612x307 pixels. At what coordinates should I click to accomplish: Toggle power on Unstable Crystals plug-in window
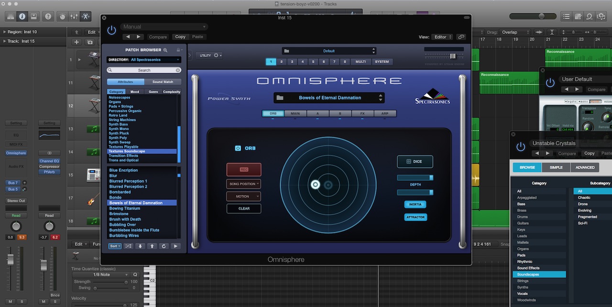[x=521, y=146]
